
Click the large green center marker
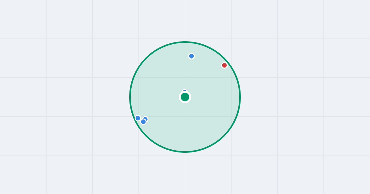pos(185,97)
